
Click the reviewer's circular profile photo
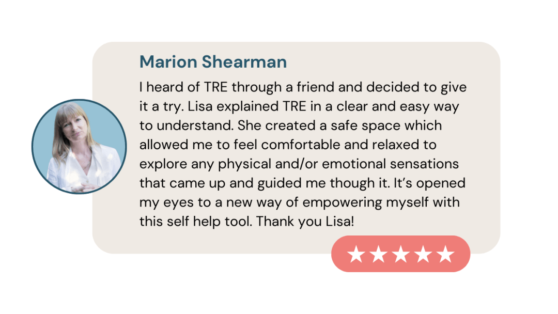pos(79,147)
